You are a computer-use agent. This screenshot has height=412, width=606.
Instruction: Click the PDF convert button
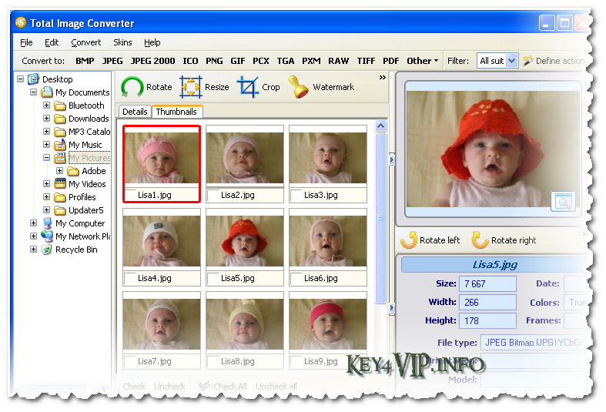click(390, 61)
